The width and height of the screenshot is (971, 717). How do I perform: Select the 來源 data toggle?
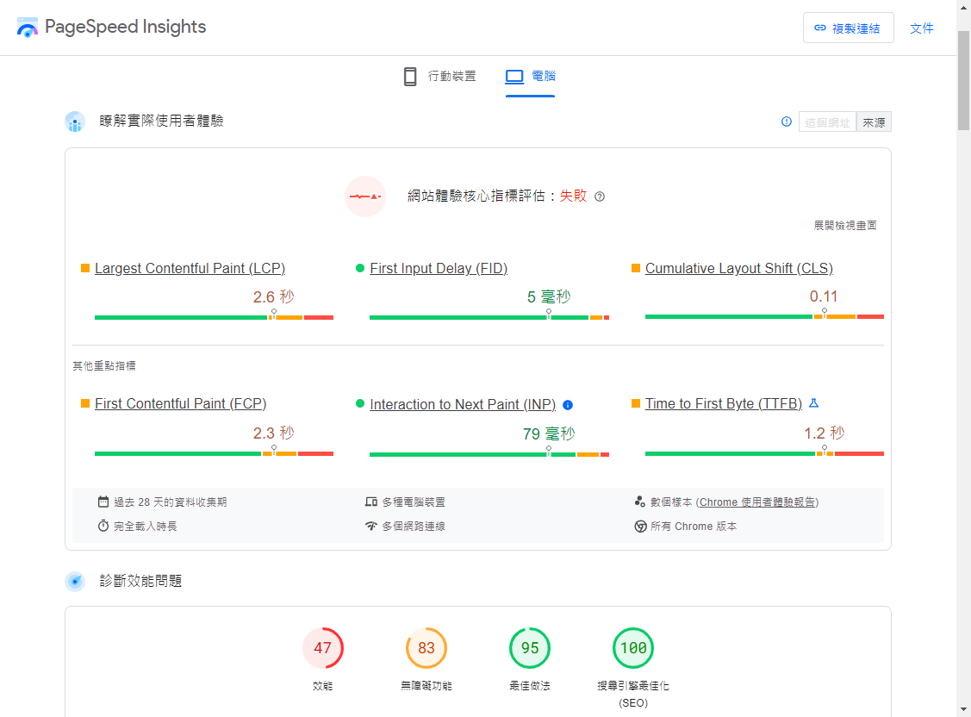(x=874, y=122)
